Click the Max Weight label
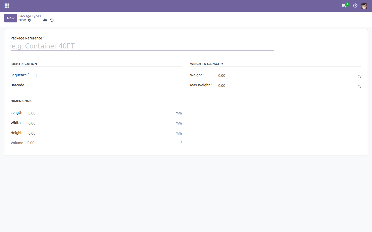This screenshot has width=372, height=232. 200,85
